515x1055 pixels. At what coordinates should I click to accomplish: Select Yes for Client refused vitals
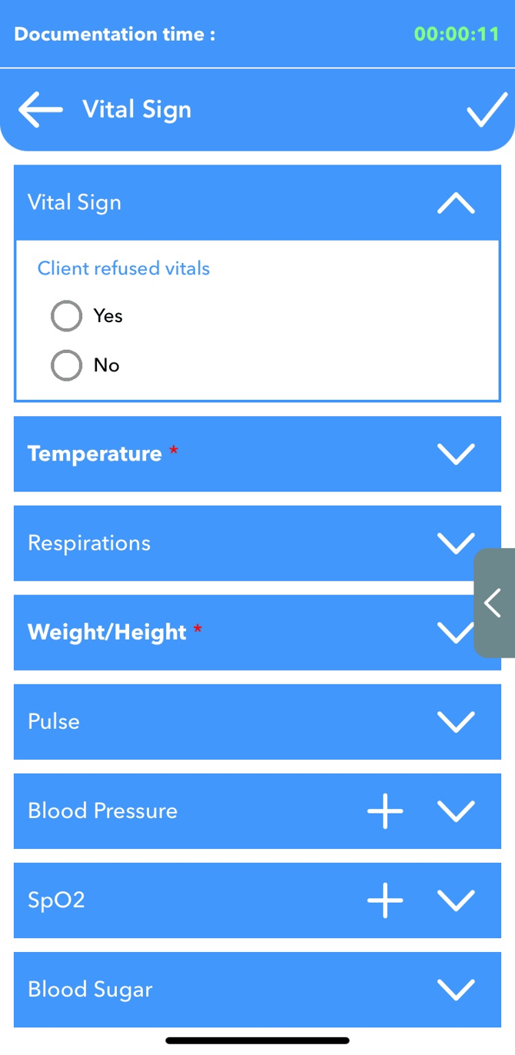point(67,316)
